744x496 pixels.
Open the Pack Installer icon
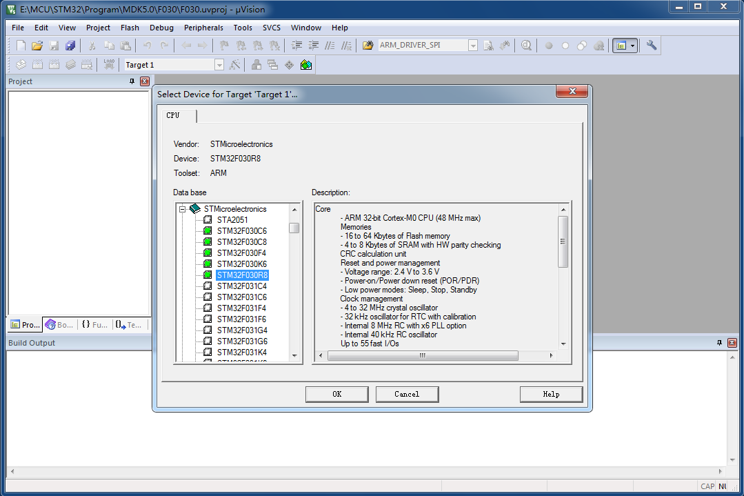click(x=306, y=65)
